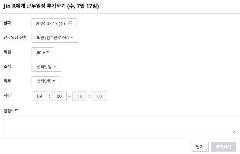Click the start minute field after 09
The image size is (240, 154).
coord(59,96)
